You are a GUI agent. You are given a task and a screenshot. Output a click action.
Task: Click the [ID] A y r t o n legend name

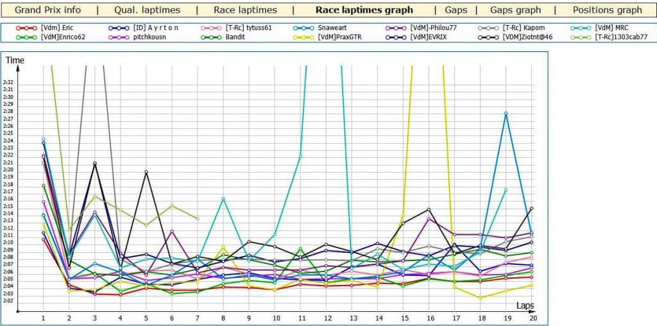pyautogui.click(x=155, y=28)
